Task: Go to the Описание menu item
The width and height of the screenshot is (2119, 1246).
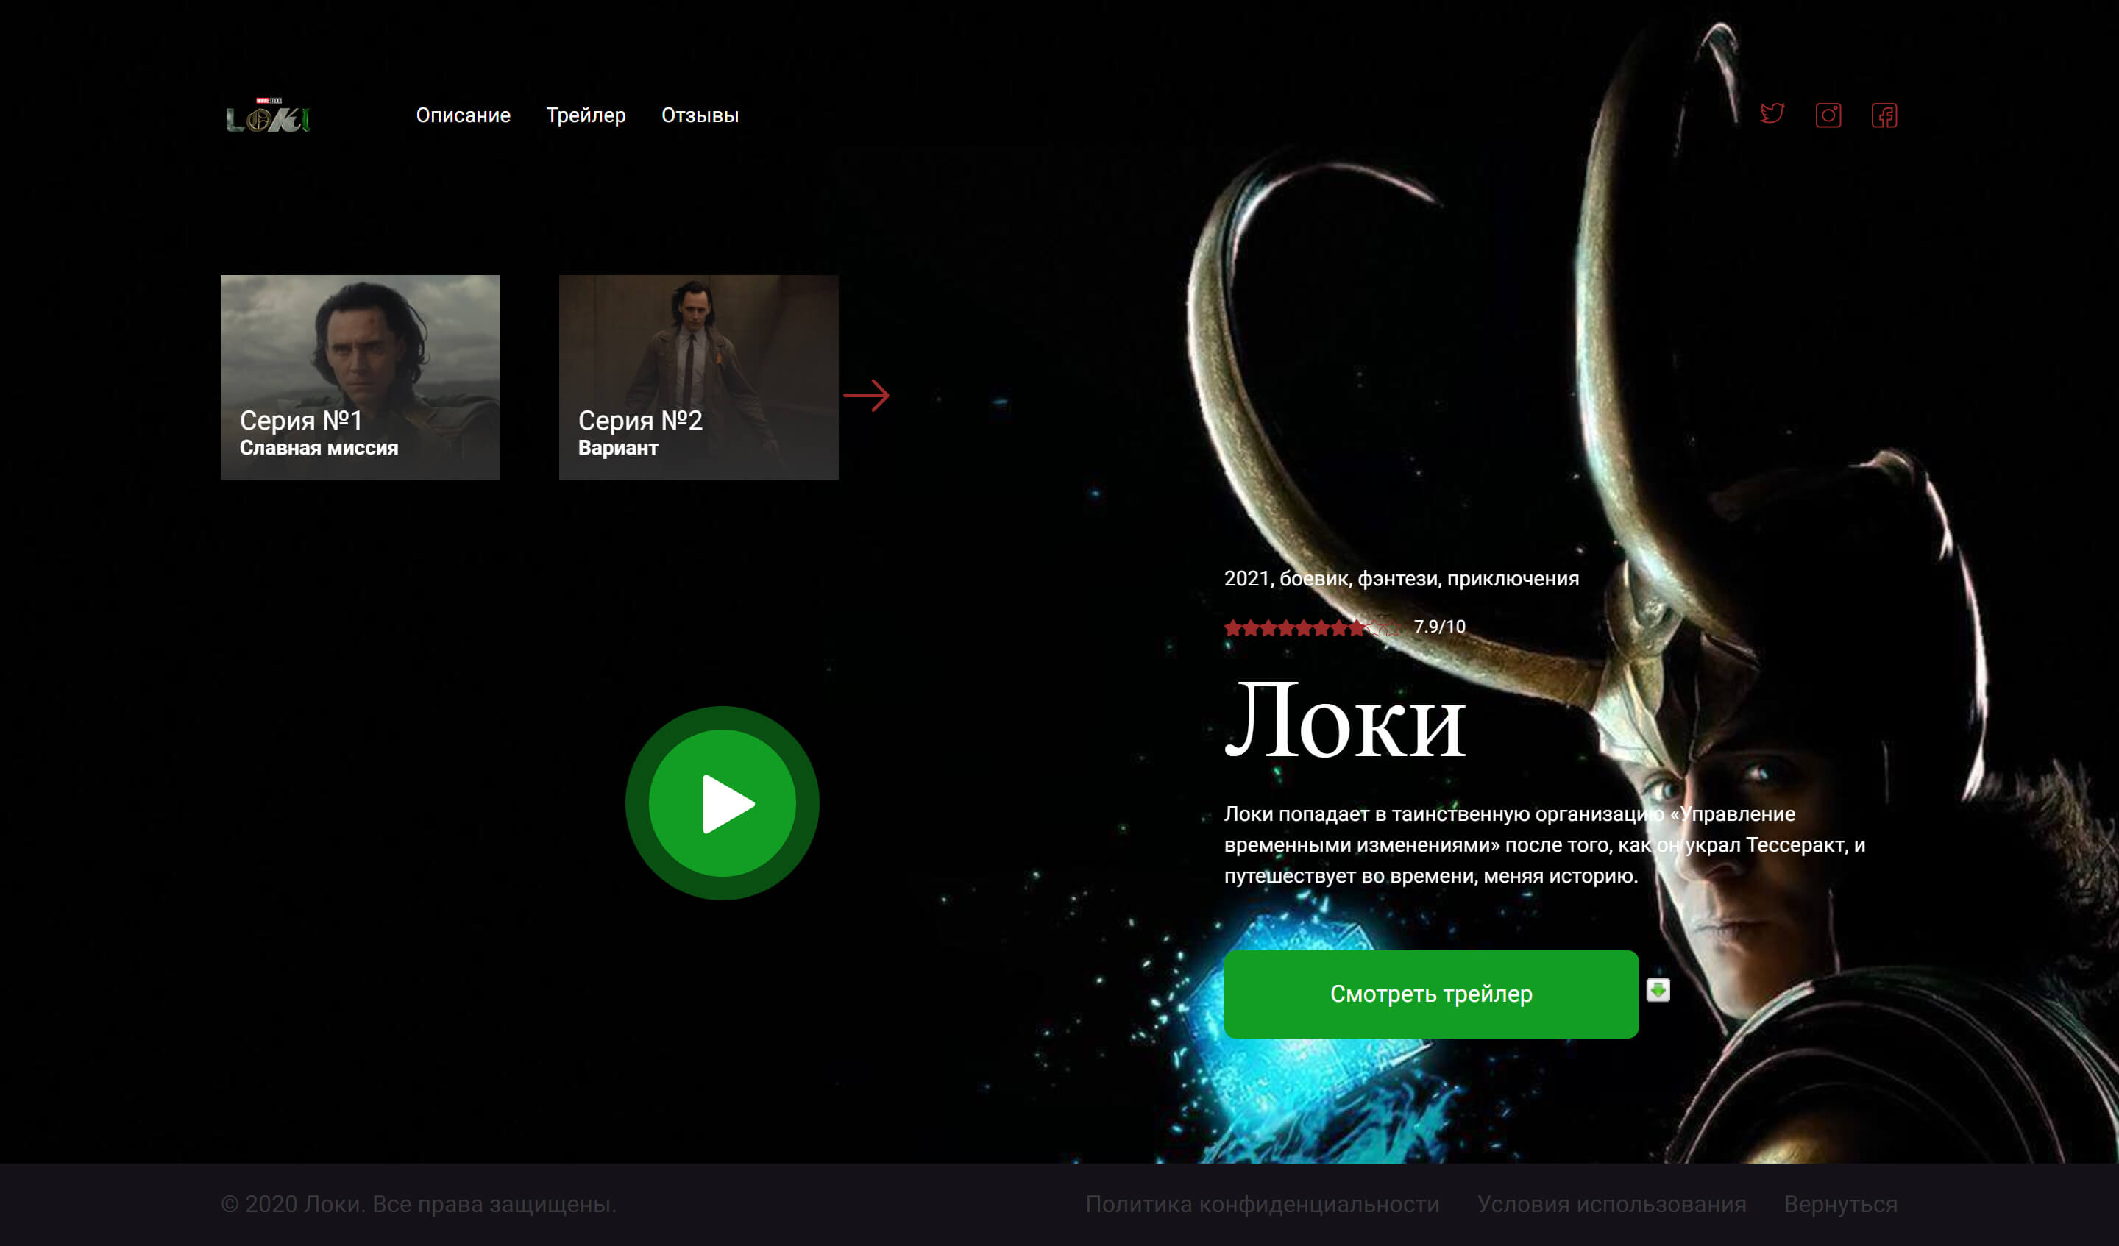Action: pos(464,115)
